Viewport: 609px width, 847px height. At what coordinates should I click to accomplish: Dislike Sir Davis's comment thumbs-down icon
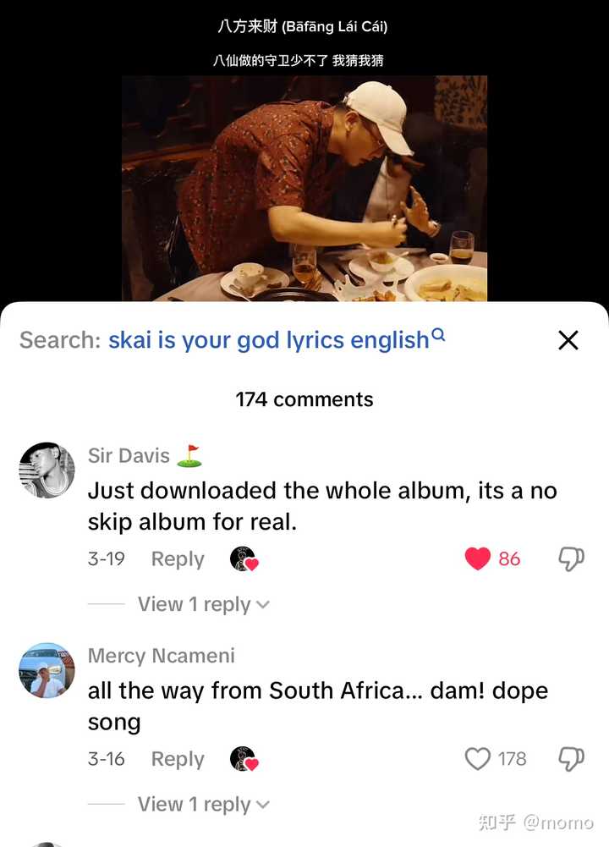571,558
